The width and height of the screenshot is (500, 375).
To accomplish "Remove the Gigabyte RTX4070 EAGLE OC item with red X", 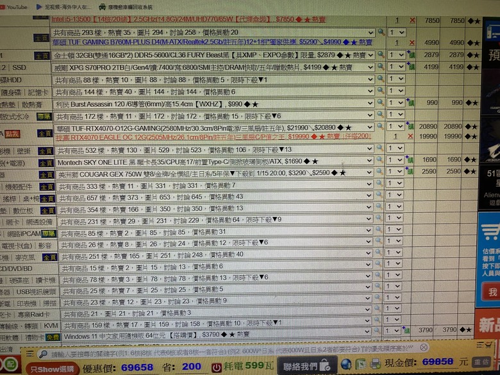I will (410, 136).
